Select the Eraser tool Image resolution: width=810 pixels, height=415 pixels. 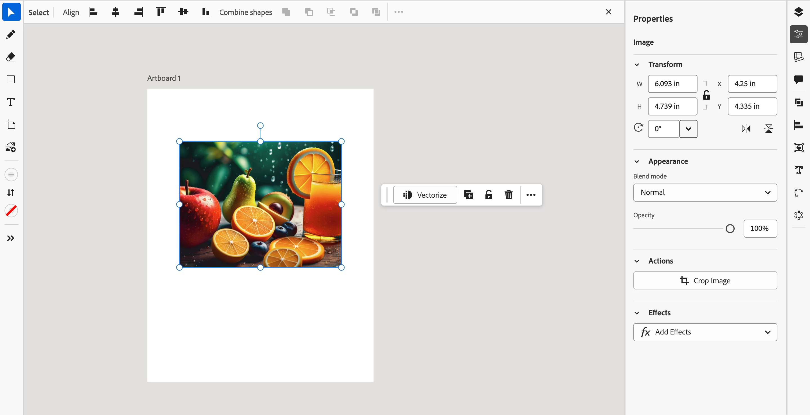coord(11,57)
